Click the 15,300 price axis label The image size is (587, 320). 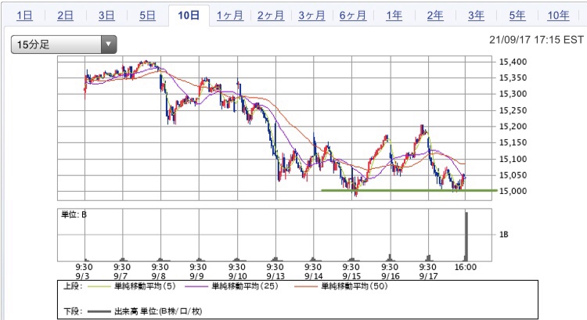click(513, 94)
